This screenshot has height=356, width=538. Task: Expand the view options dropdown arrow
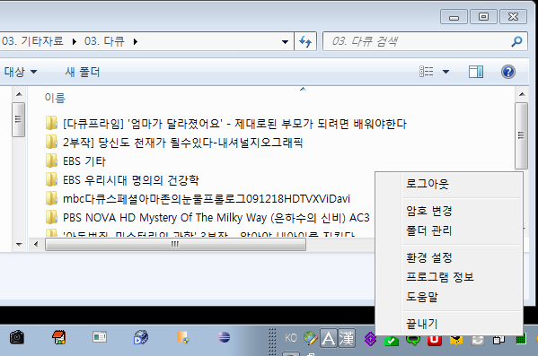coord(445,72)
